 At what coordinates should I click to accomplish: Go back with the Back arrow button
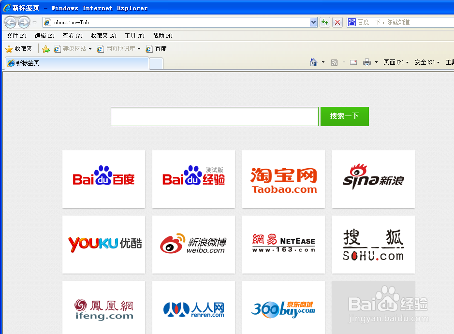pos(11,22)
